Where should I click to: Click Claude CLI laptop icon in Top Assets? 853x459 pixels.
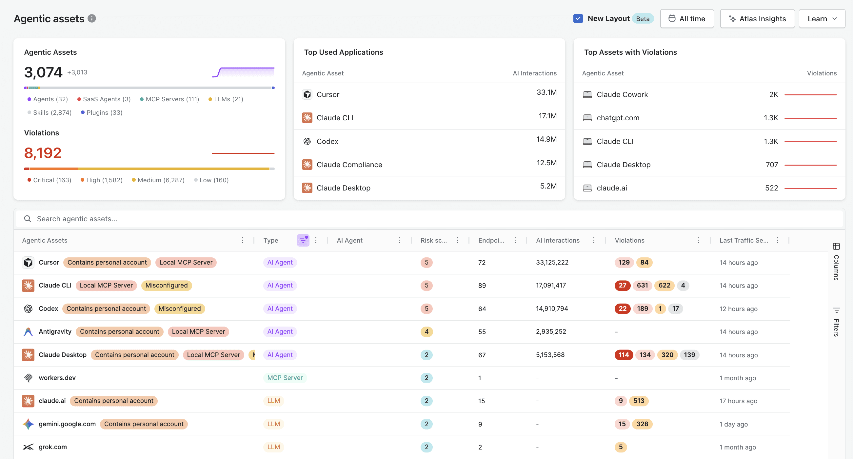pos(587,141)
